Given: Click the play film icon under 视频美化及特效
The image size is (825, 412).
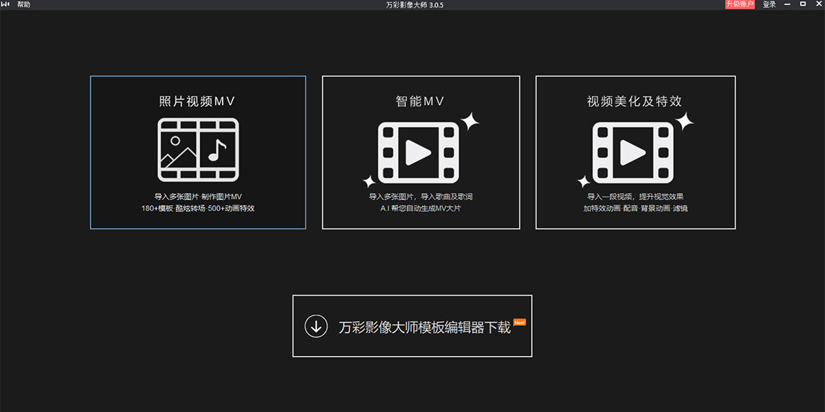Looking at the screenshot, I should (632, 152).
